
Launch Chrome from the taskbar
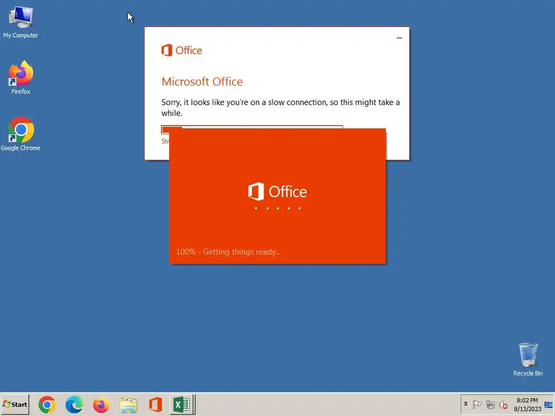[47, 405]
